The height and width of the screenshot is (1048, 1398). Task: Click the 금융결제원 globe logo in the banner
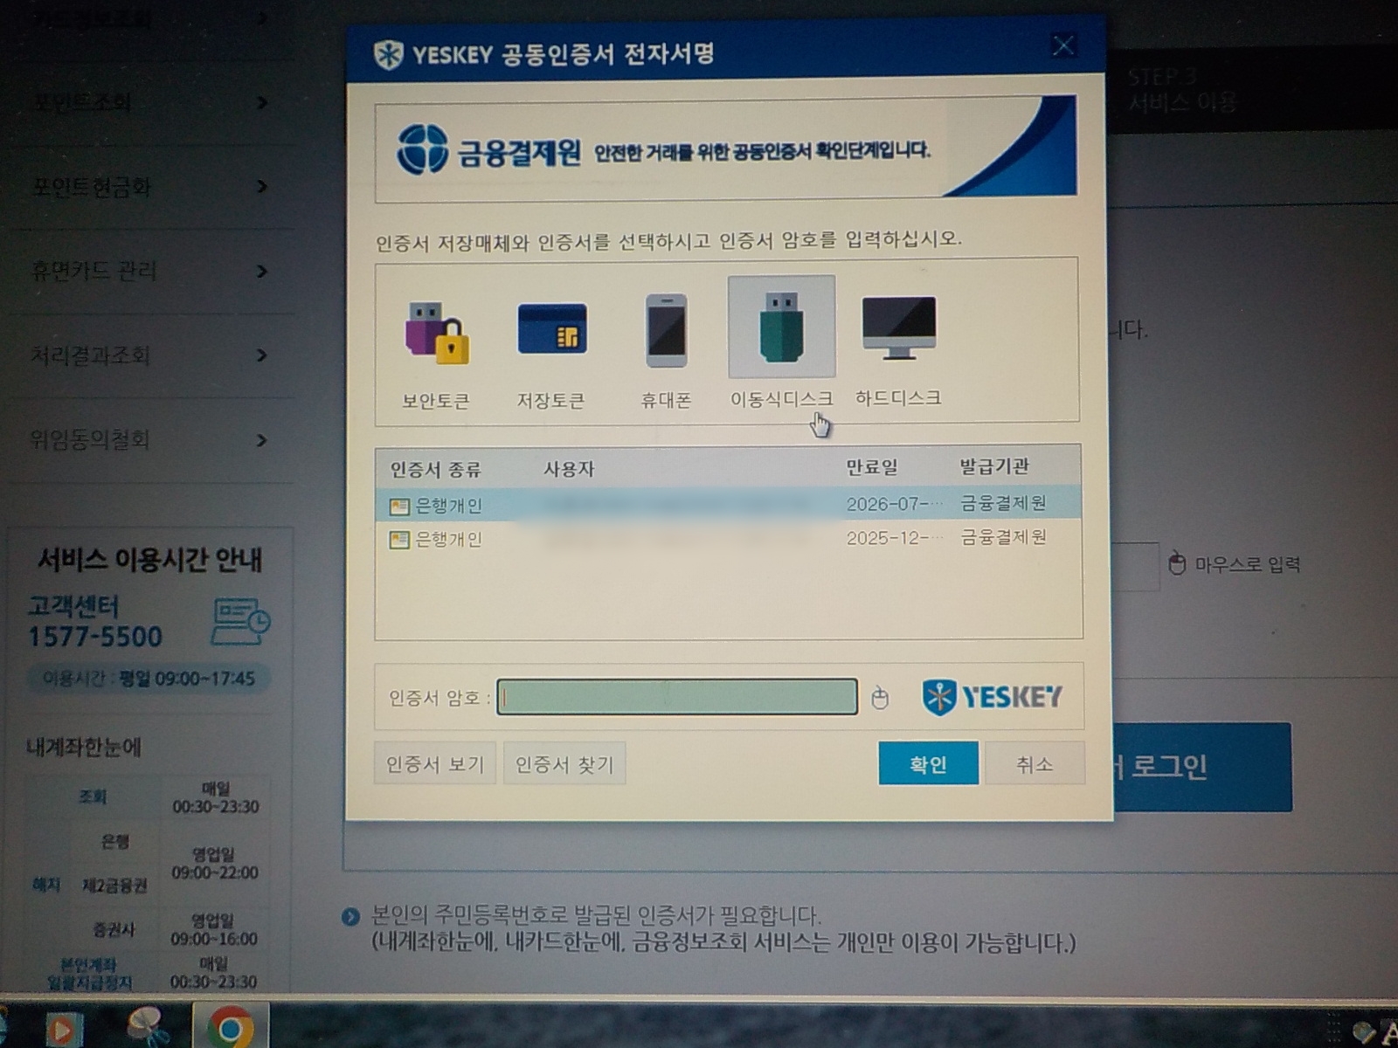(423, 149)
